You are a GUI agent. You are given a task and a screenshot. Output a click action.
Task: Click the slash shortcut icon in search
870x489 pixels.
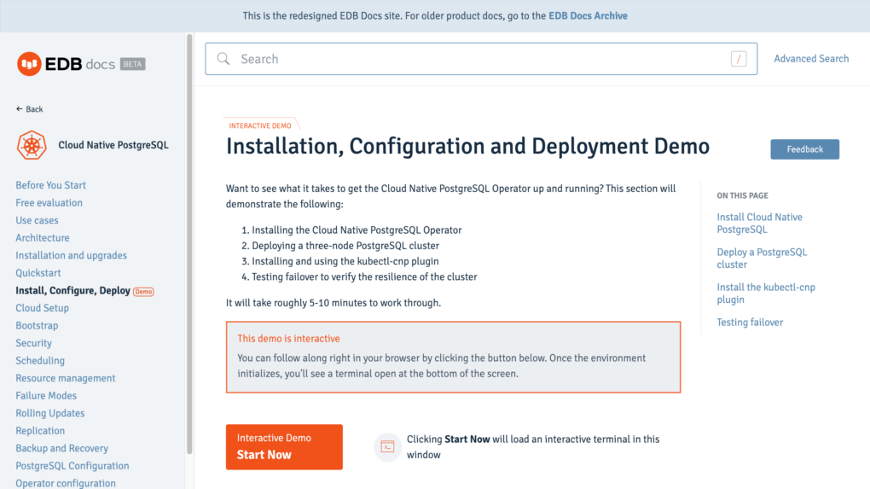pyautogui.click(x=739, y=59)
